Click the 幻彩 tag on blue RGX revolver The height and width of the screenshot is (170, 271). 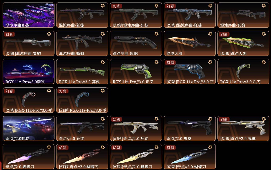click(x=170, y=62)
